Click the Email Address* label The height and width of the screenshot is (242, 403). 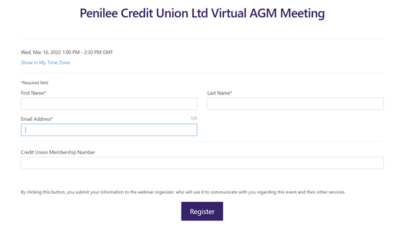point(37,119)
